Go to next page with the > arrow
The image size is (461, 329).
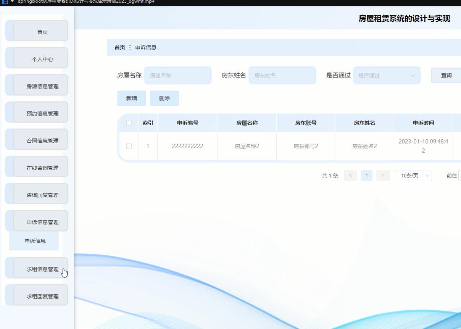pos(383,176)
